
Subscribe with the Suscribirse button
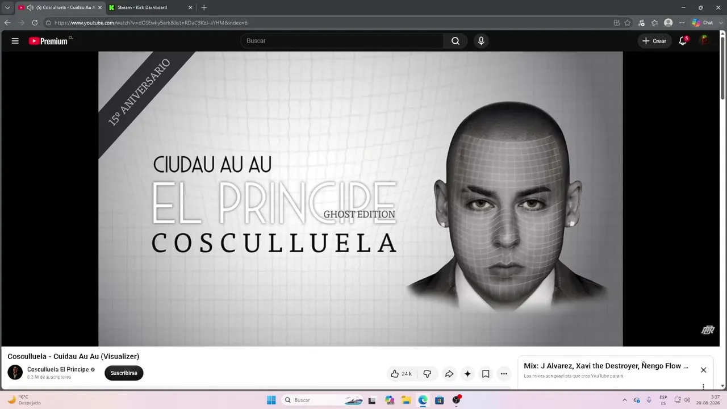[124, 373]
